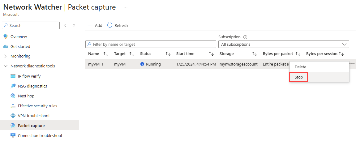Focus the Filter by name or target field

(151, 44)
